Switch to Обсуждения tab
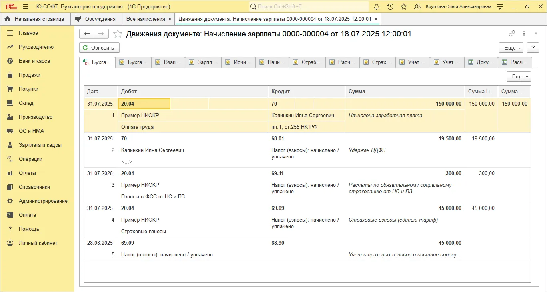547x292 pixels. pos(96,19)
